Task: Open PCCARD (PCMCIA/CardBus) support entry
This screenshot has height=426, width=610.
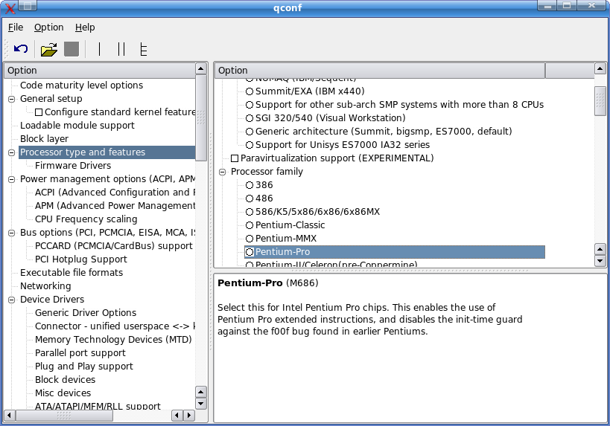Action: click(114, 246)
